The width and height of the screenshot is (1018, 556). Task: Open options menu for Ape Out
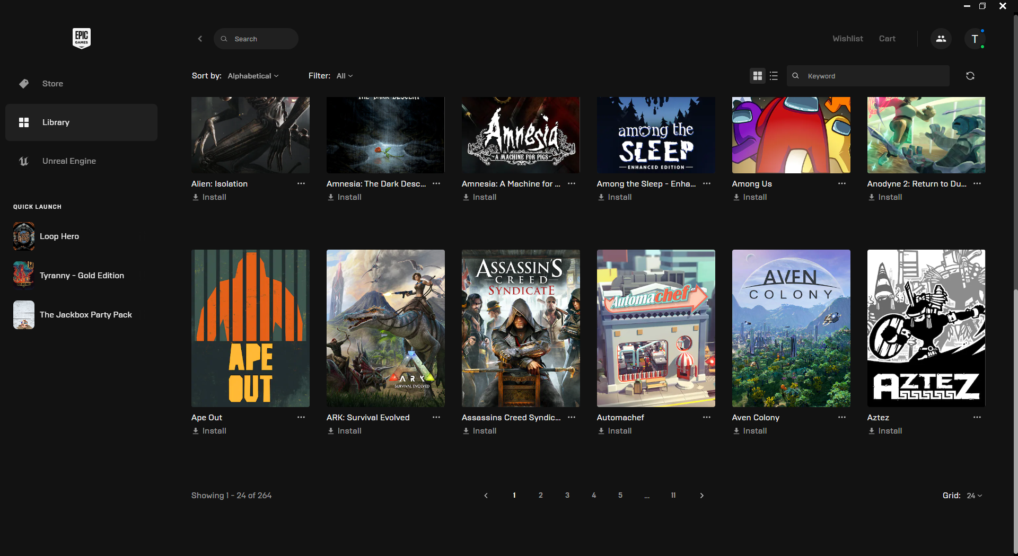pos(301,417)
